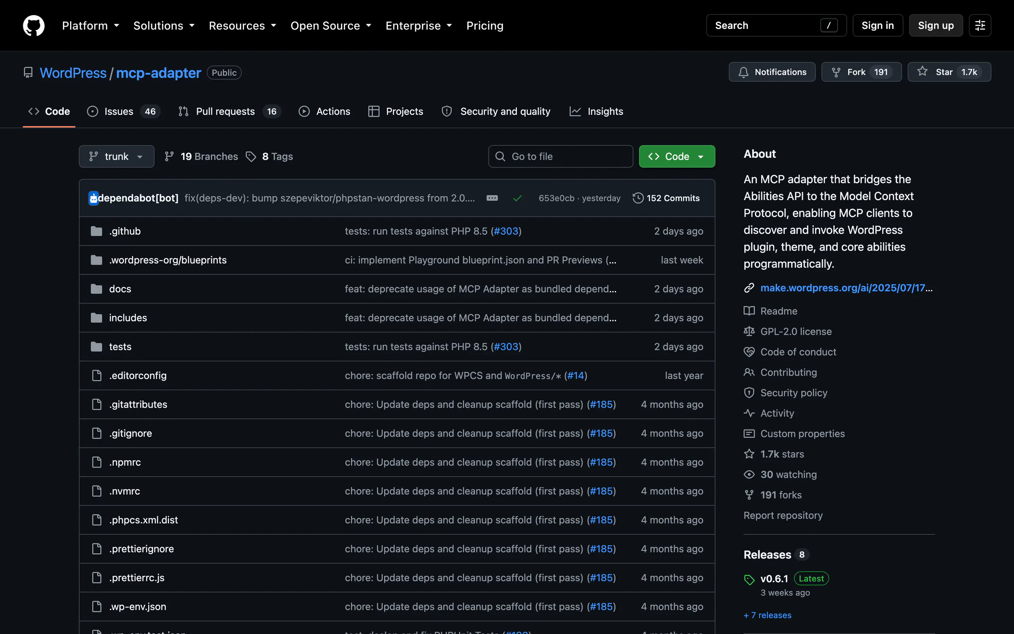Screen dimensions: 1014x634
Task: Open the v0.6.1 latest release
Action: pos(774,579)
